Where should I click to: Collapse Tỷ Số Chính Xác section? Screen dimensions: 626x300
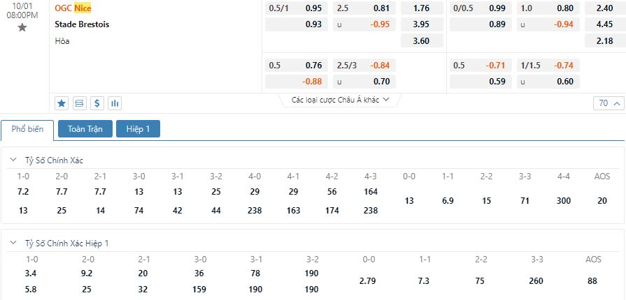point(13,160)
